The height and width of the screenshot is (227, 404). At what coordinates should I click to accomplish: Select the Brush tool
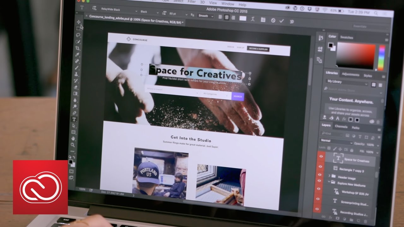[x=77, y=68]
